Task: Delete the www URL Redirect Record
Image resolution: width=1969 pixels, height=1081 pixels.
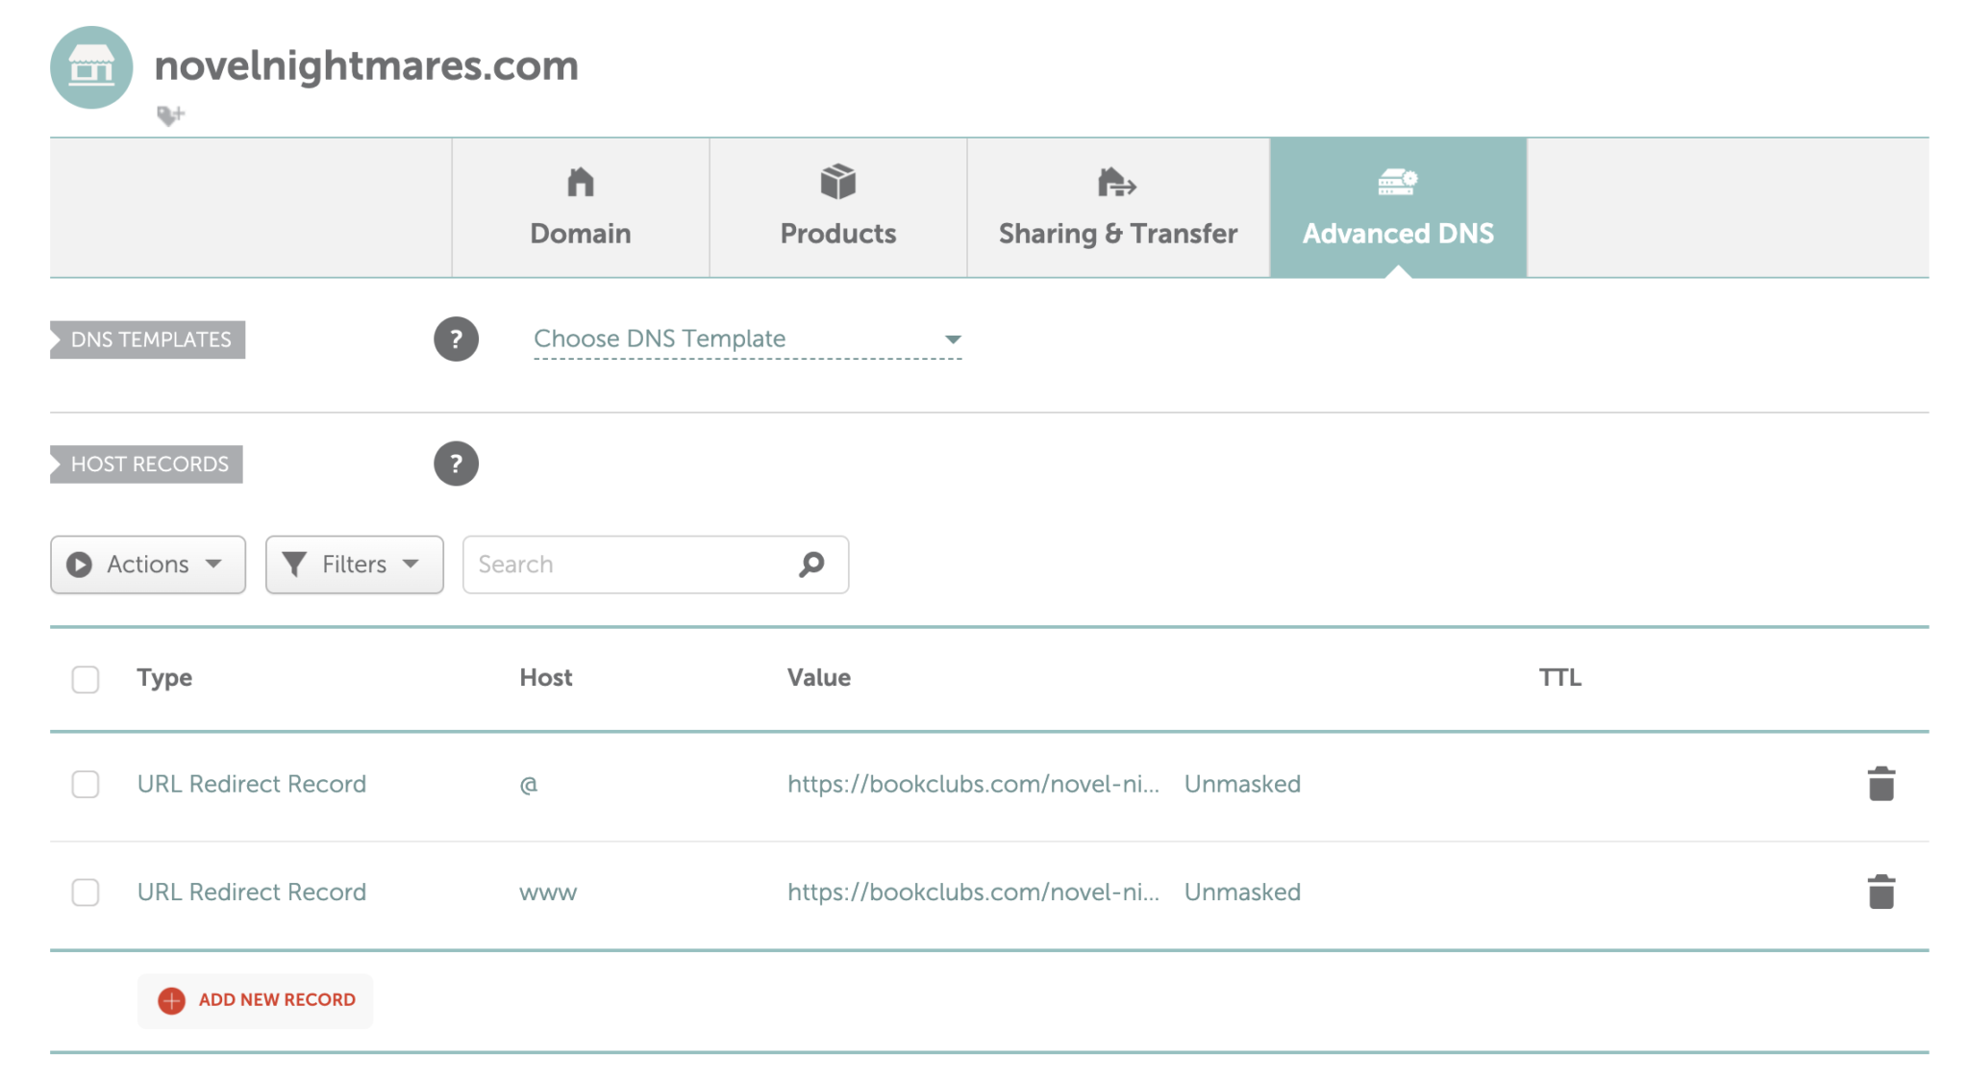Action: coord(1881,892)
